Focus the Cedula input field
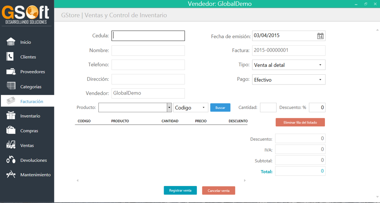 148,36
